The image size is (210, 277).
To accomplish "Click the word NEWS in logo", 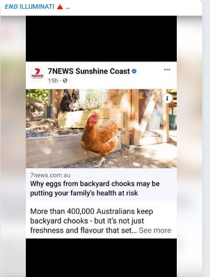I will click(37, 76).
